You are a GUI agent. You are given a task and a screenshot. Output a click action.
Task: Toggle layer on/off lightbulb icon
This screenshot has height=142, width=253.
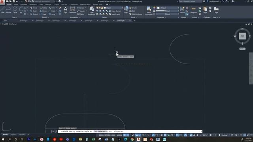97,8
